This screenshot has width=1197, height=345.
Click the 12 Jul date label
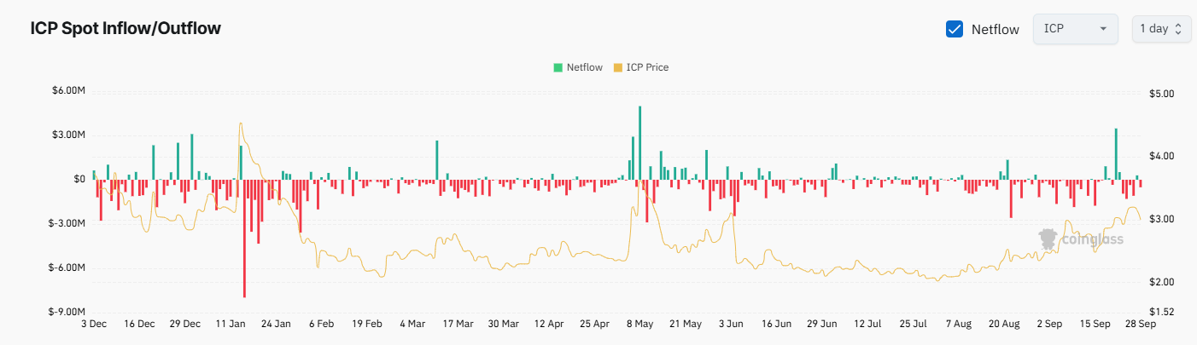(x=867, y=325)
